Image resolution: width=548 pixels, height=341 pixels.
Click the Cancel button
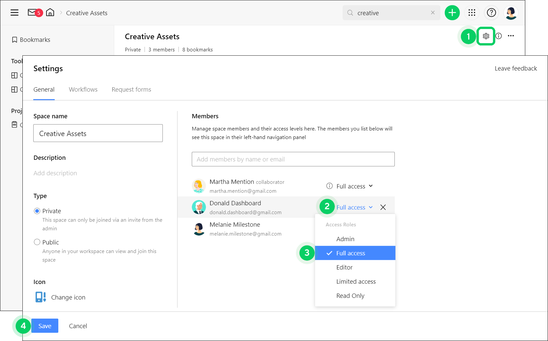tap(78, 326)
